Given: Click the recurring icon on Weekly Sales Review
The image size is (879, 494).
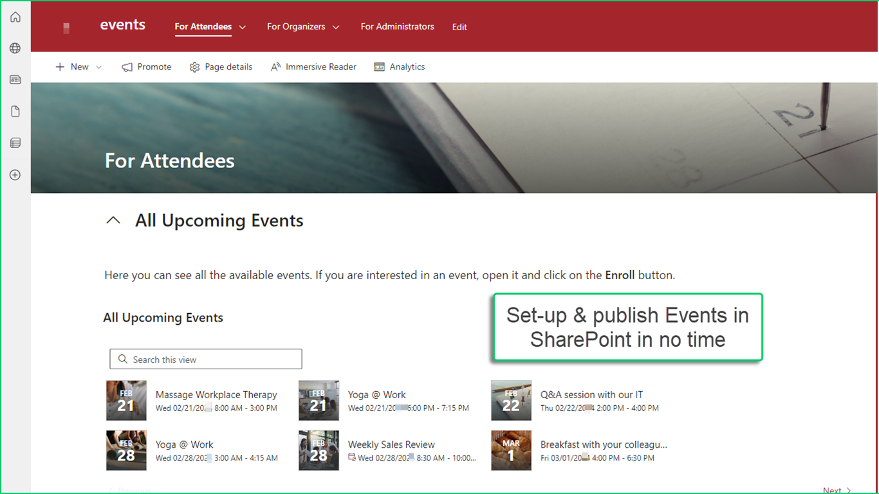Looking at the screenshot, I should coord(351,457).
